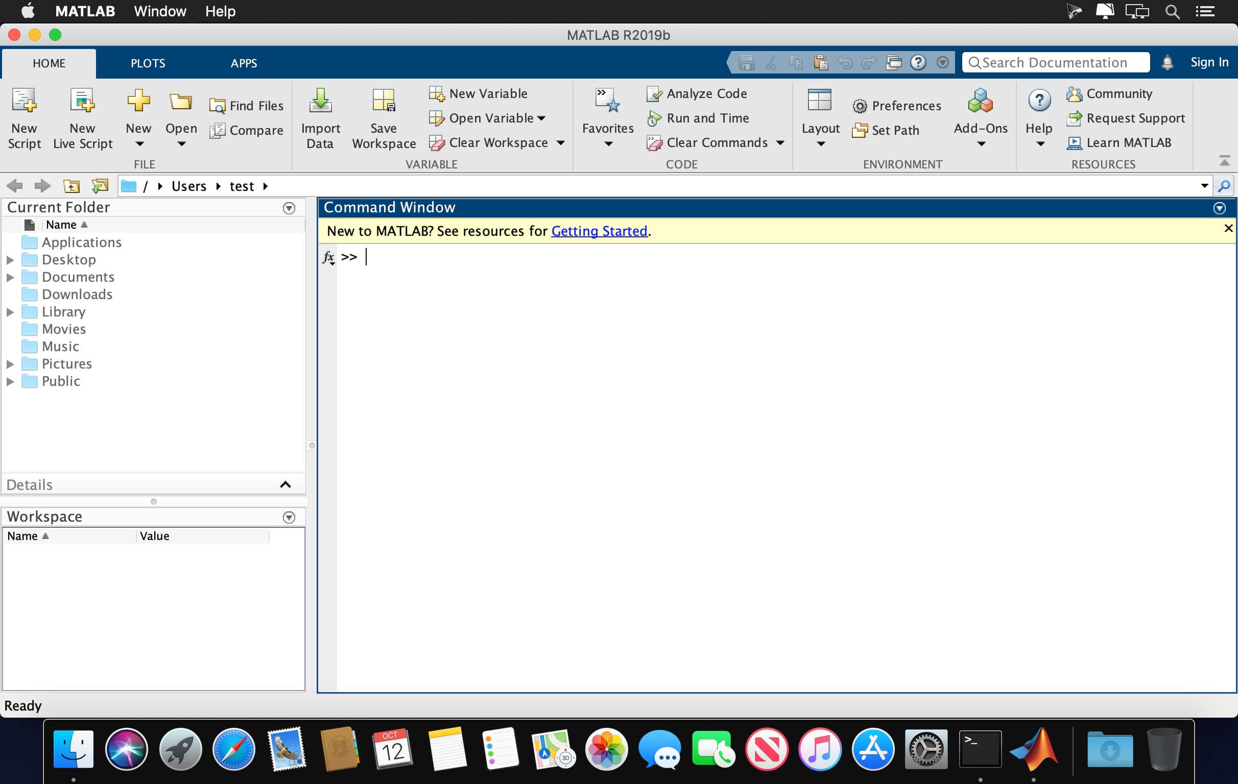Click the Set Path icon
This screenshot has height=784, width=1238.
[x=860, y=131]
